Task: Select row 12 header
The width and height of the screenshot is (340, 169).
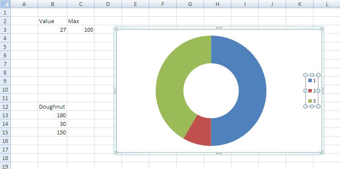Action: pos(5,107)
